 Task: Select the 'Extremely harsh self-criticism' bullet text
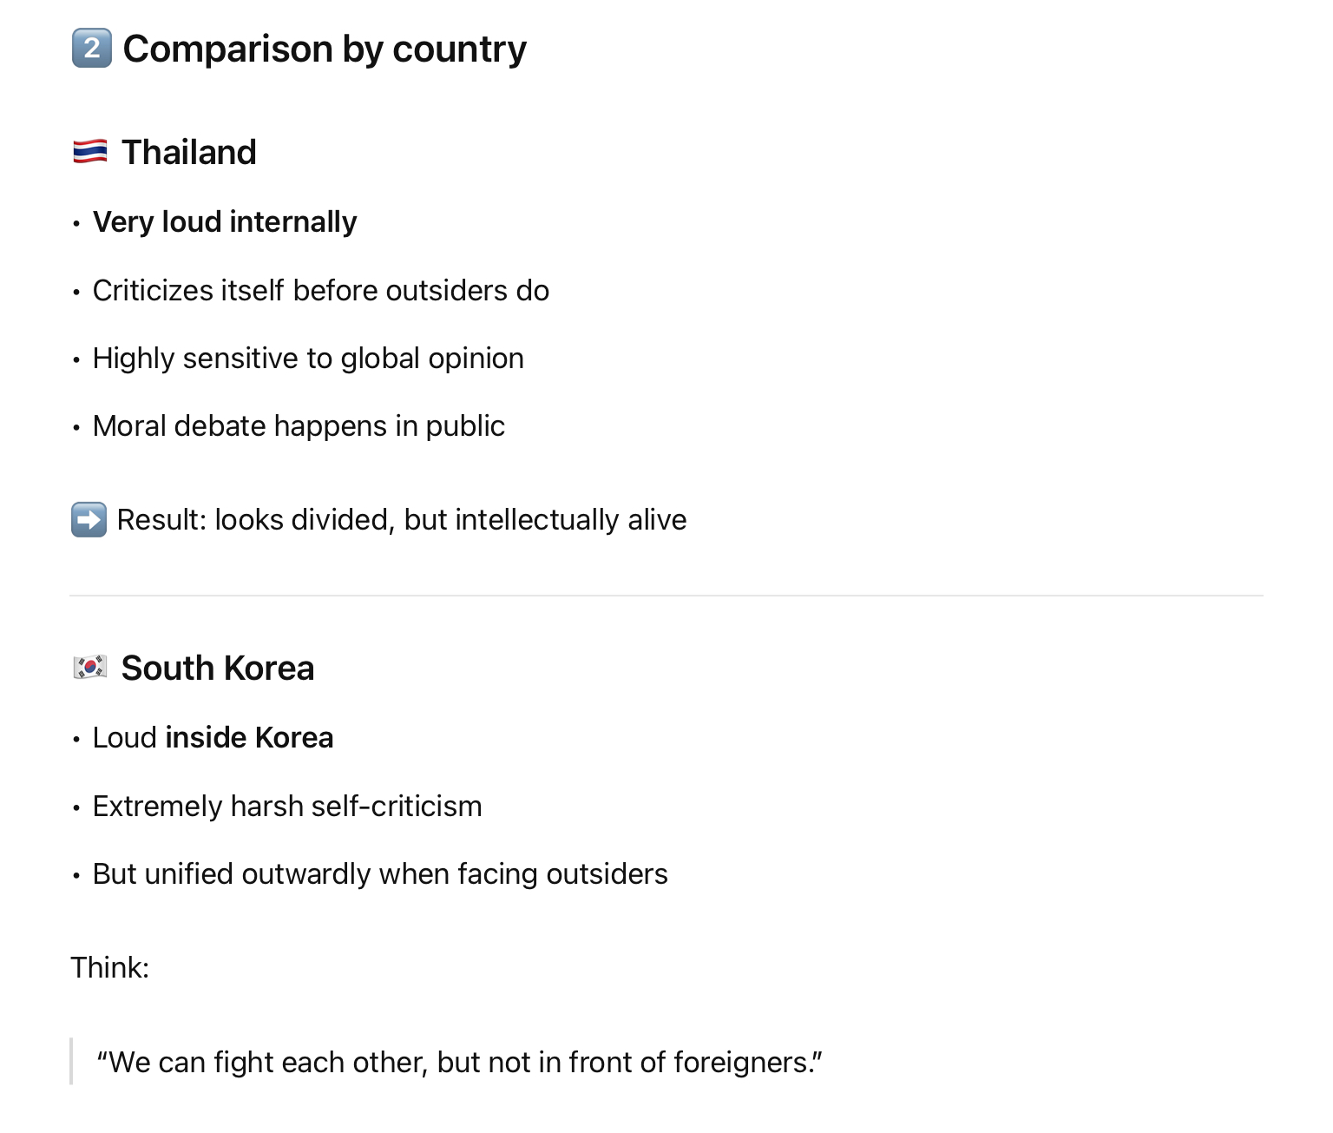(286, 807)
